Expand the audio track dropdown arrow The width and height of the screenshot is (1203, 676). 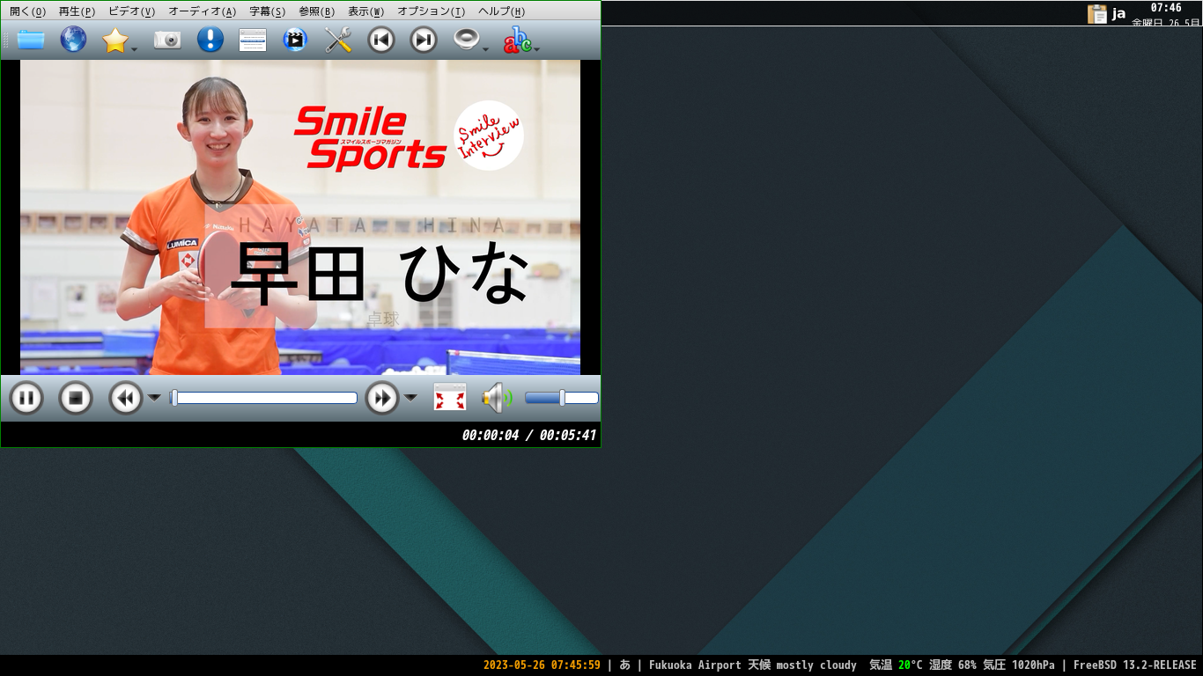(x=485, y=49)
